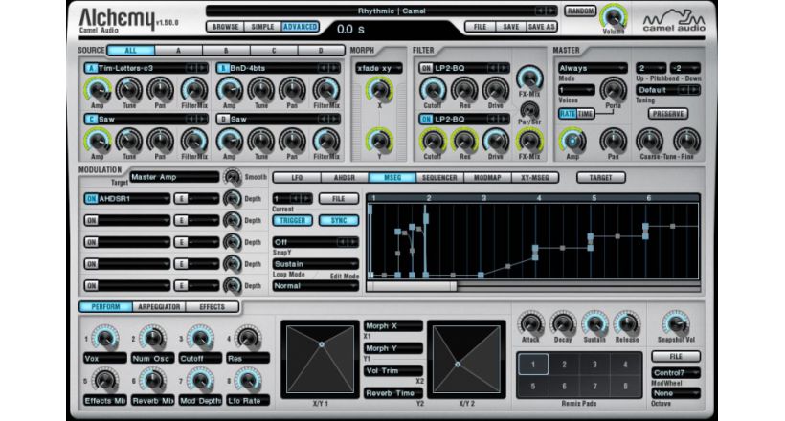
Task: Click the Vox performance knob 1
Action: pos(104,338)
